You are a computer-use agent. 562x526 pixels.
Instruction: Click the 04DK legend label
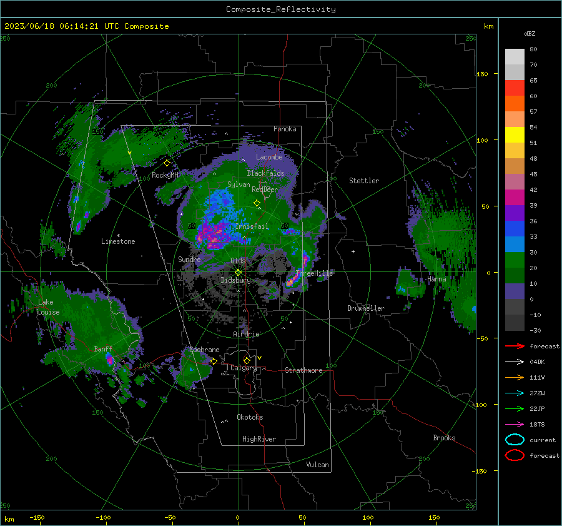(537, 362)
